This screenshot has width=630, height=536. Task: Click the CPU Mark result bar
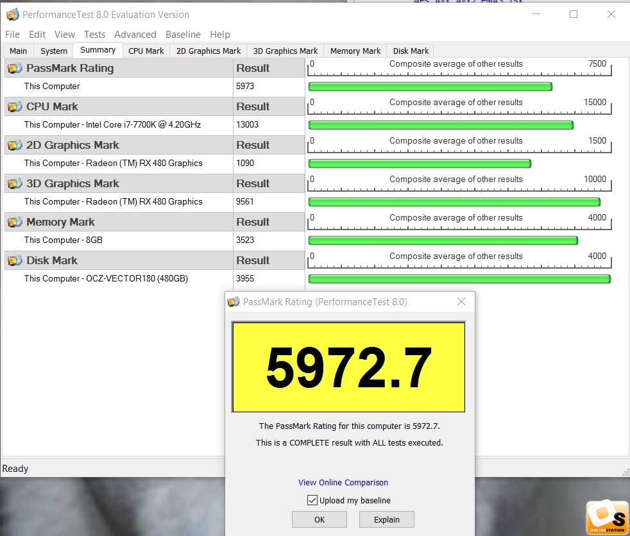tap(441, 125)
